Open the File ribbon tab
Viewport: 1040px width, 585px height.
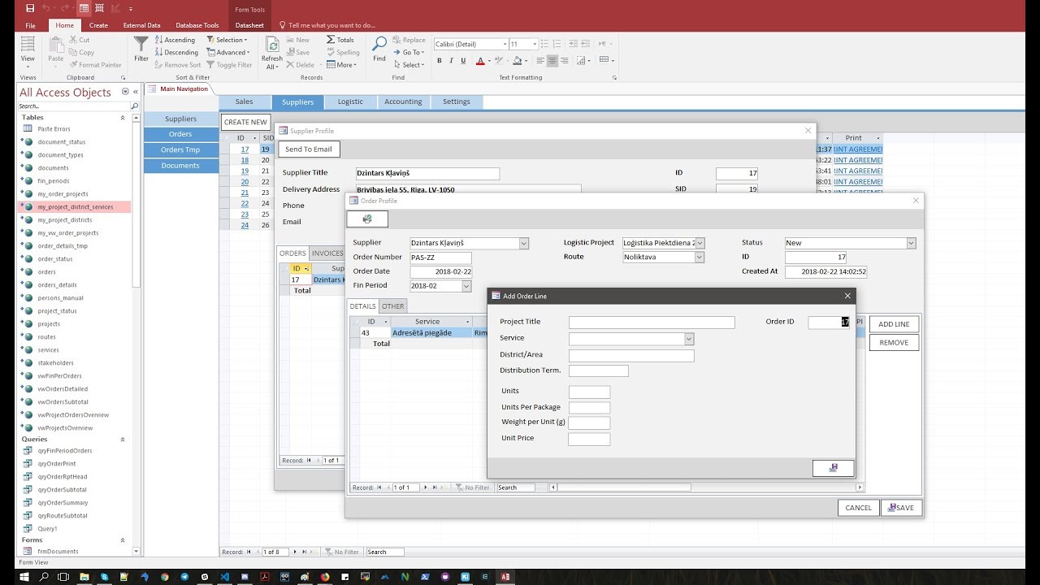[x=30, y=25]
